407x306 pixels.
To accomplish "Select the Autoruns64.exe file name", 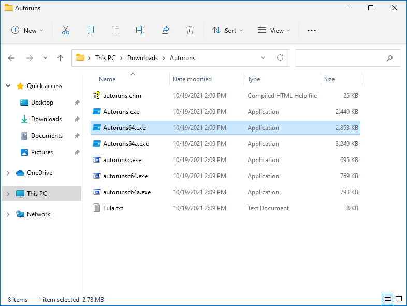I will click(124, 128).
